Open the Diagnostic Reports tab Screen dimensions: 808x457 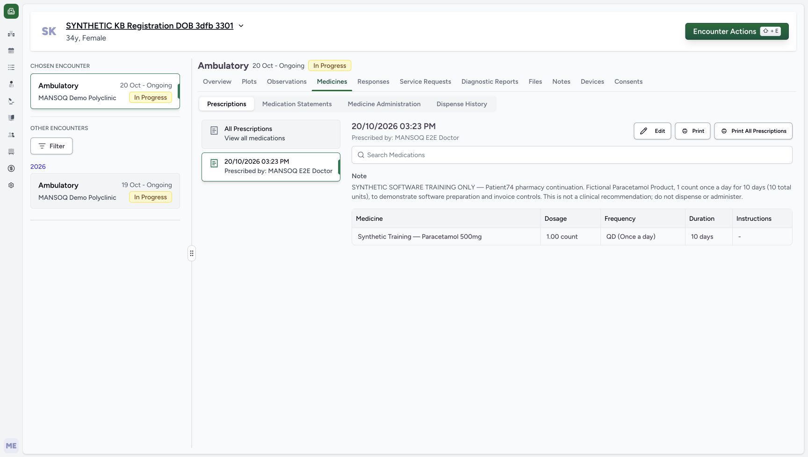click(x=490, y=81)
